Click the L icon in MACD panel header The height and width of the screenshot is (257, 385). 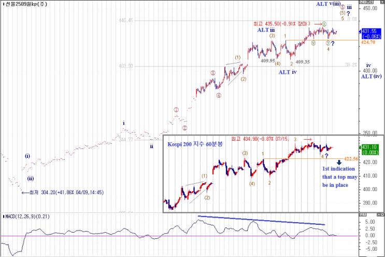click(x=361, y=214)
